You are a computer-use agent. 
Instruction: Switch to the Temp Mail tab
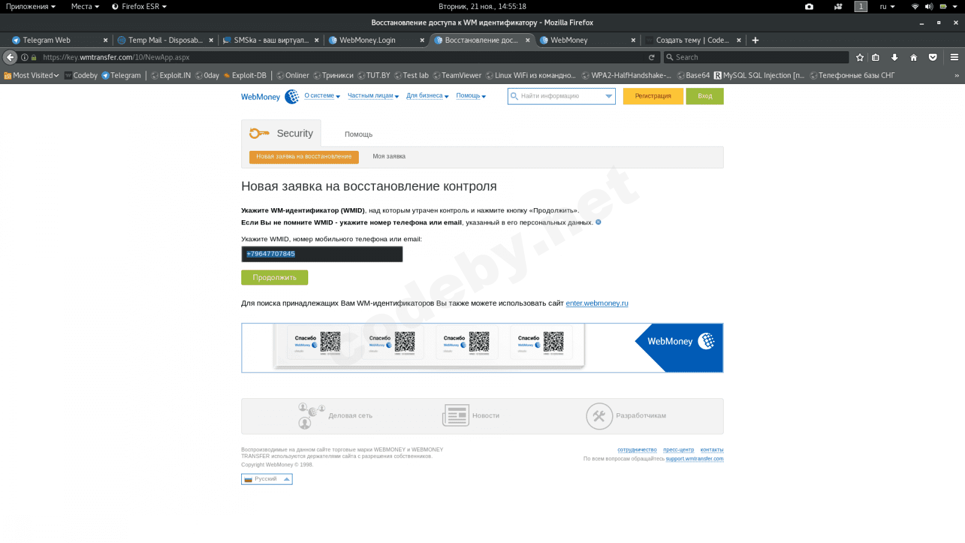[165, 40]
